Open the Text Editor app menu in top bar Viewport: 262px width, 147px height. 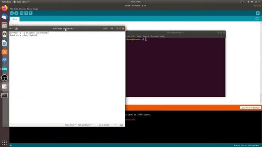[22, 2]
